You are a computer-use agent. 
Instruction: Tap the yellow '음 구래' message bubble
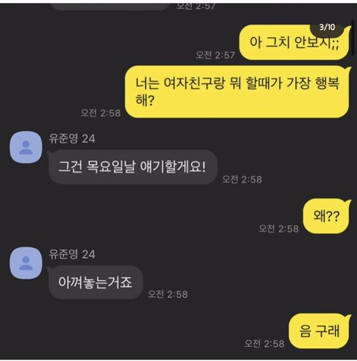click(x=319, y=331)
